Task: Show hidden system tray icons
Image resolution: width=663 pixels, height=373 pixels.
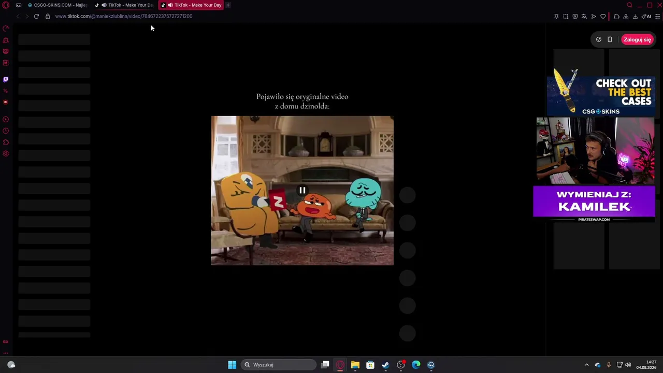Action: pos(586,365)
